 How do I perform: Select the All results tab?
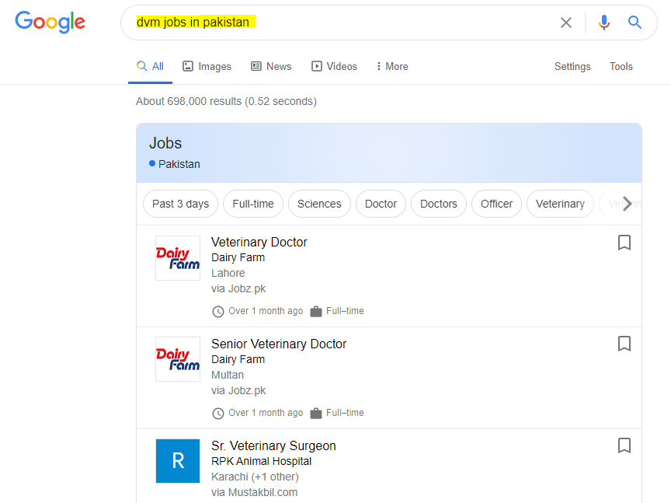tap(150, 66)
